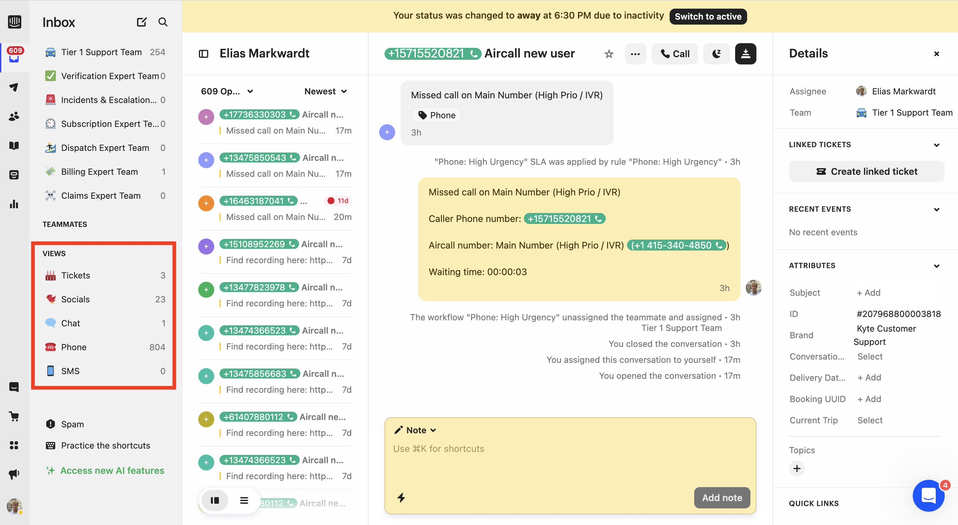Click the snooze call icon next to Call
The width and height of the screenshot is (958, 525).
click(716, 53)
